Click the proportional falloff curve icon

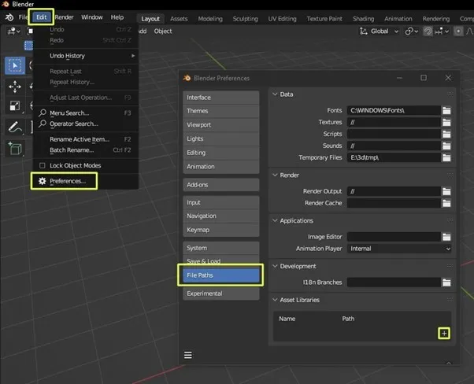point(469,31)
